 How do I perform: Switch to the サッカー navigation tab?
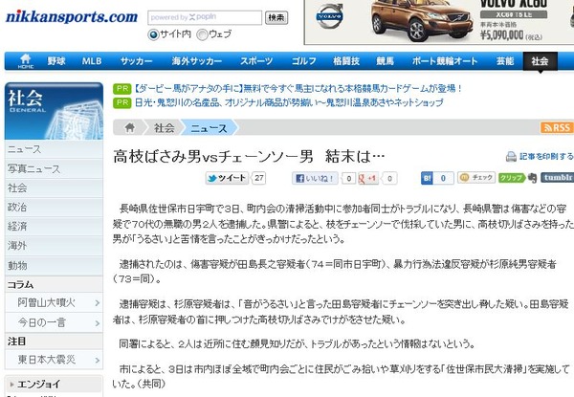[136, 61]
